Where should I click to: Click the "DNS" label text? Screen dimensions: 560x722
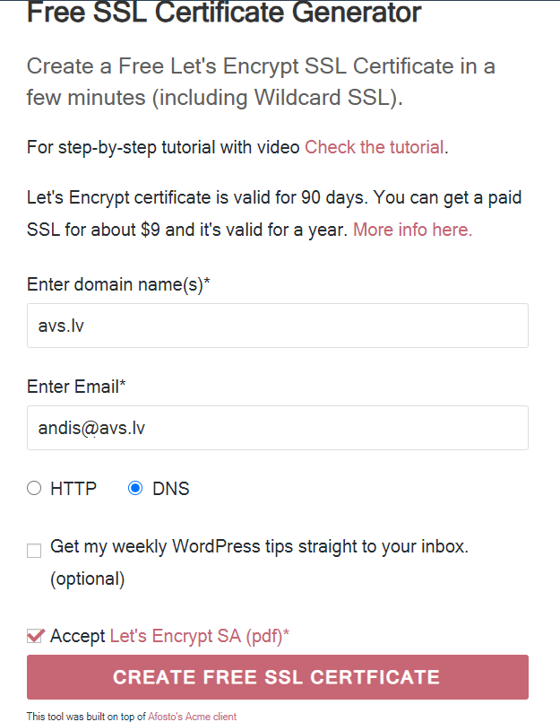tap(171, 489)
